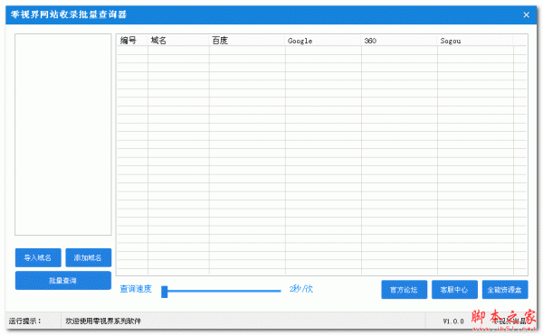The width and height of the screenshot is (543, 335).
Task: Click the 欢迎使用零视界系列软件 status message
Action: coord(103,321)
